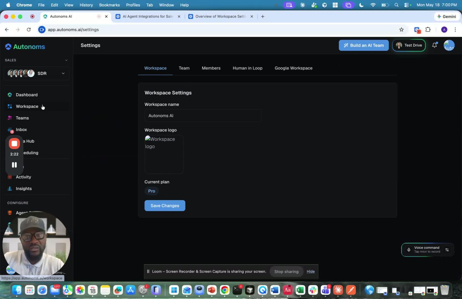The height and width of the screenshot is (299, 462).
Task: Open the Insights bar chart icon
Action: pos(10,189)
